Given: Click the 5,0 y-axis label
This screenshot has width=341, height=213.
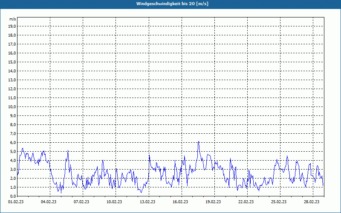Looking at the screenshot, I should pos(13,151).
